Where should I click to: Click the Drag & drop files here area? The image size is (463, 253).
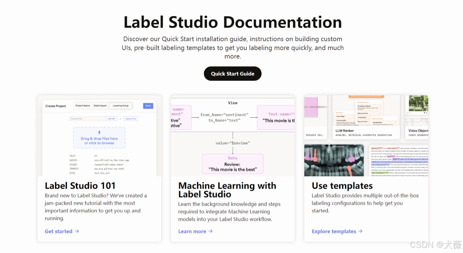click(99, 138)
